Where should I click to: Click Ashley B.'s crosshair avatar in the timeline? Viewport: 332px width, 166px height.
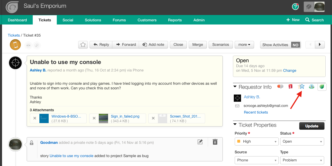pos(15,63)
